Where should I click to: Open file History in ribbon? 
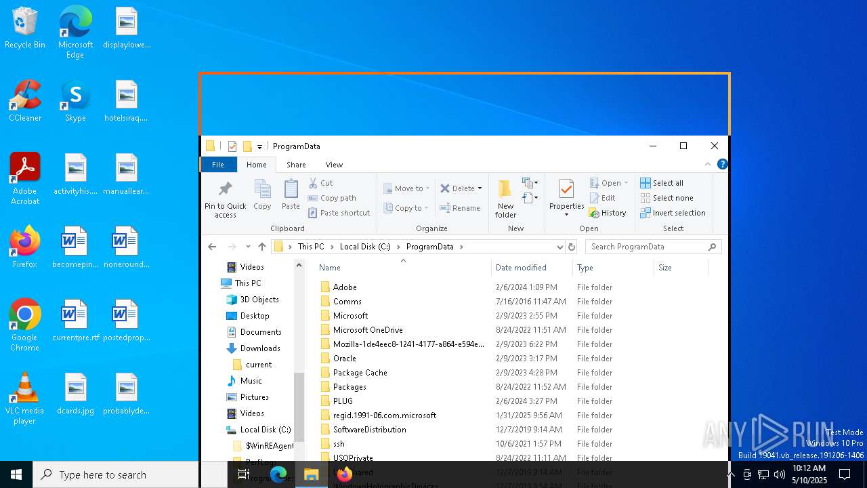608,213
